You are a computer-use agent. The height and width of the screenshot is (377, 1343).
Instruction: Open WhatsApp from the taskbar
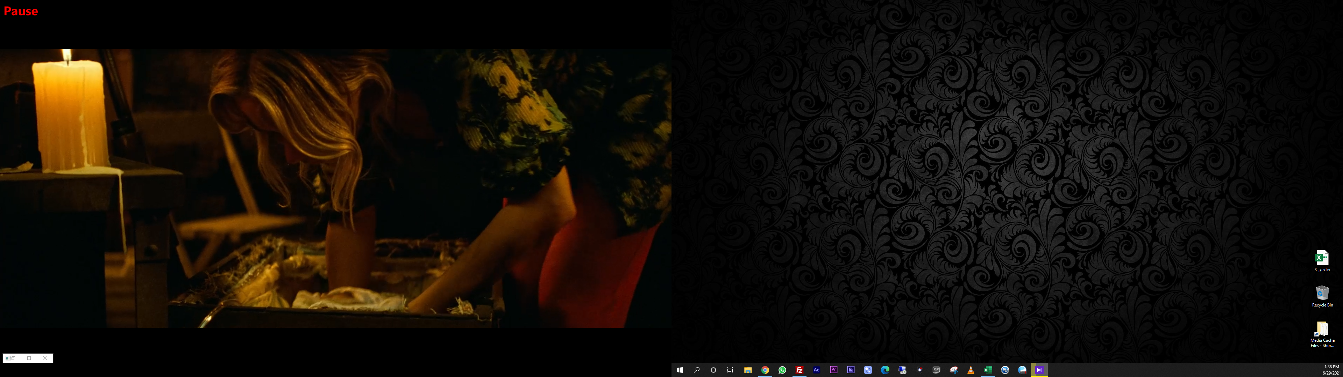click(x=782, y=370)
